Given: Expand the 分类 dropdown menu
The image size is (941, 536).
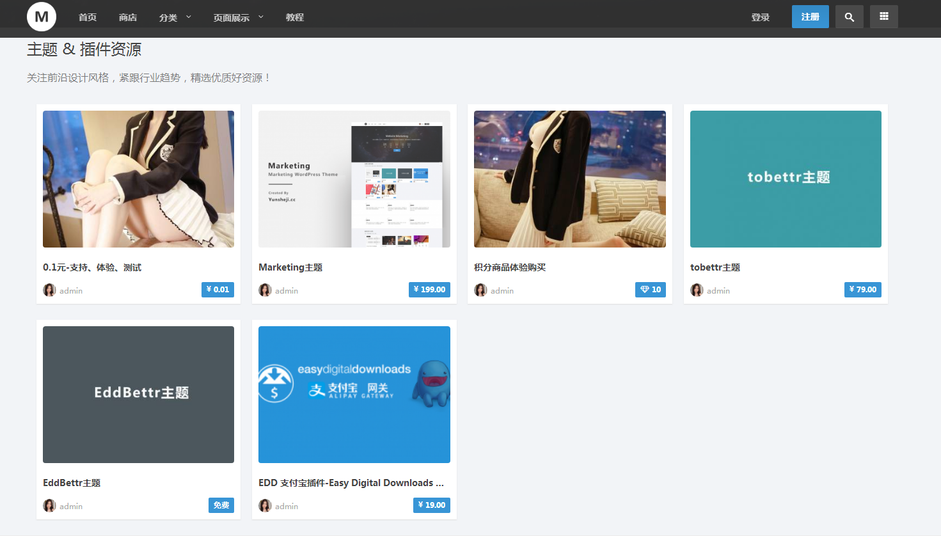Looking at the screenshot, I should tap(175, 17).
